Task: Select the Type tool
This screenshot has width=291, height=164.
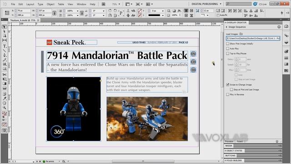Action: coord(4,46)
